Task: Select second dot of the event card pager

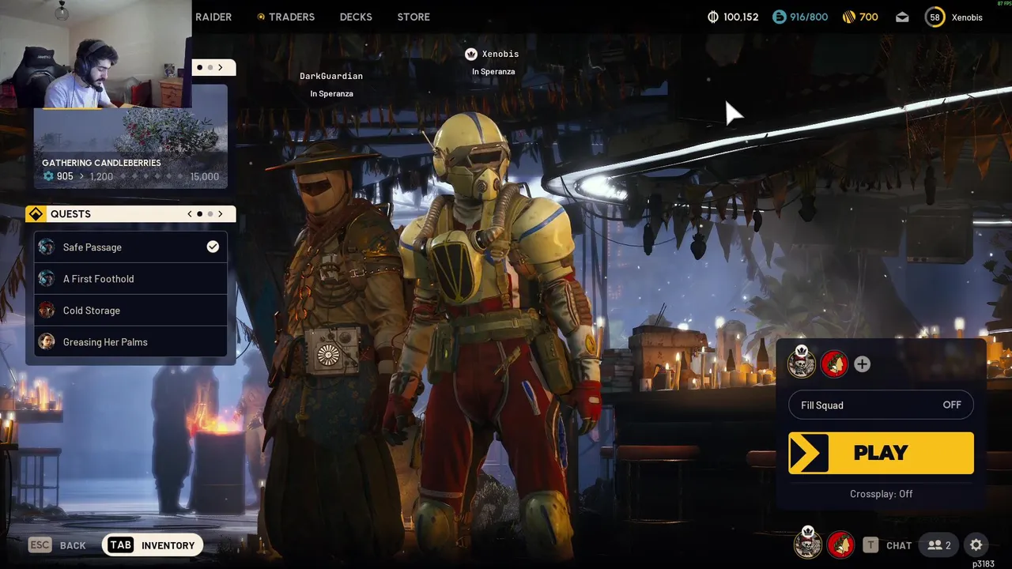Action: (210, 67)
